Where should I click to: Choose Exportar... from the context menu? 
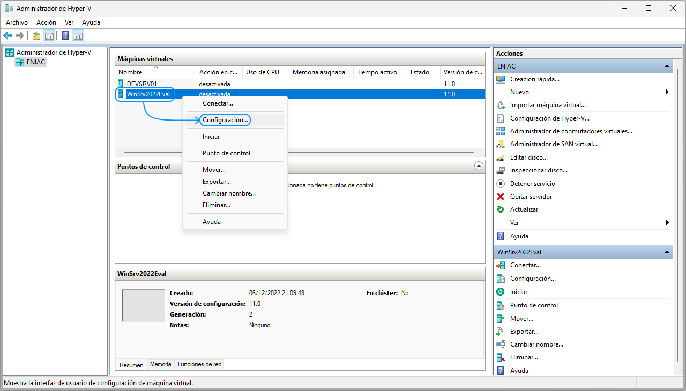[235, 182]
